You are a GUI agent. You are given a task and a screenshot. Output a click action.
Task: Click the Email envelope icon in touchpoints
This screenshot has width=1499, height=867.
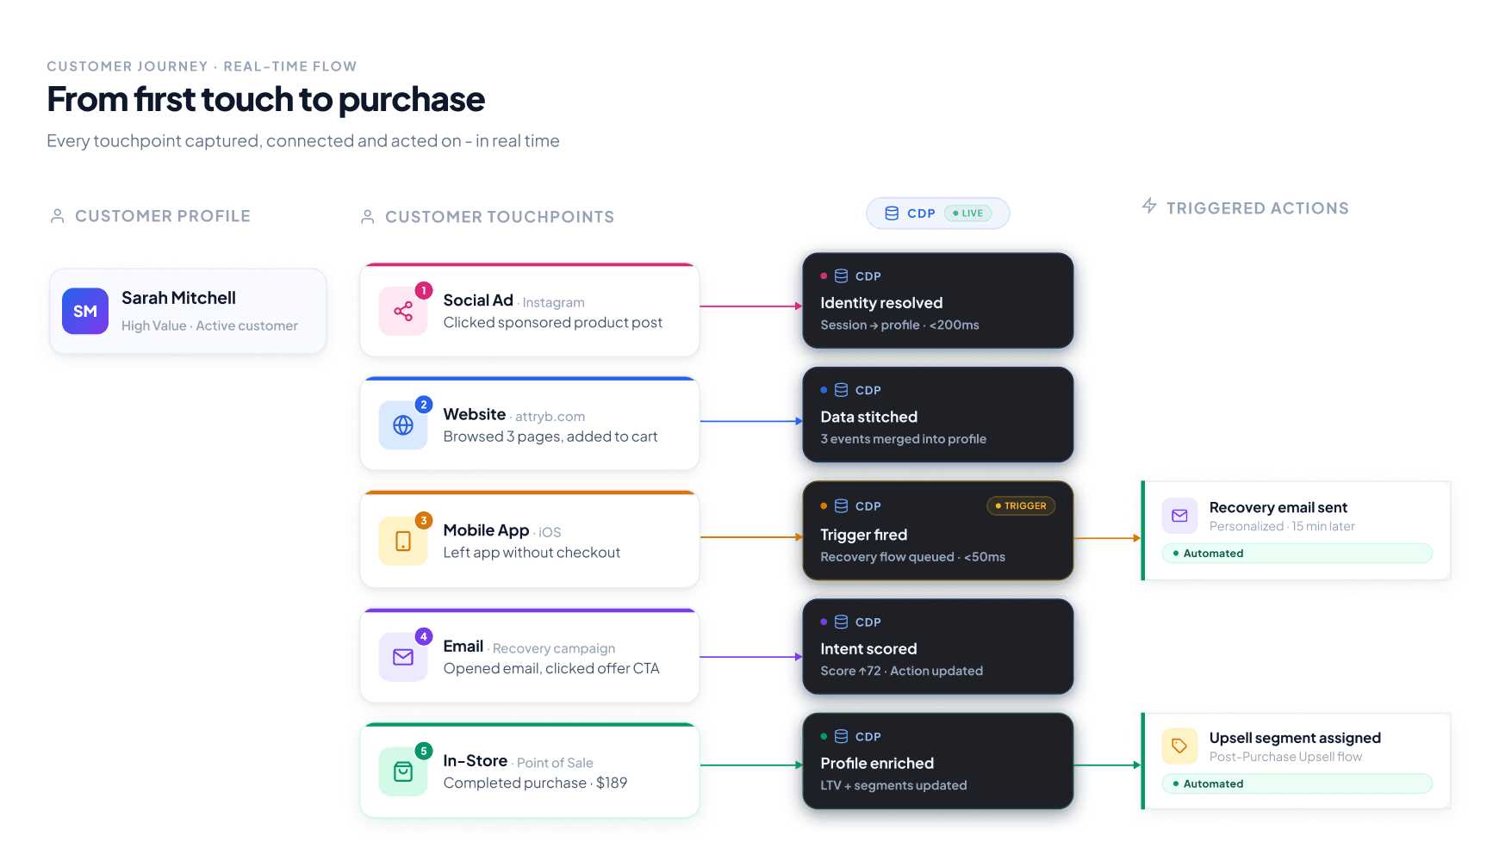point(402,657)
